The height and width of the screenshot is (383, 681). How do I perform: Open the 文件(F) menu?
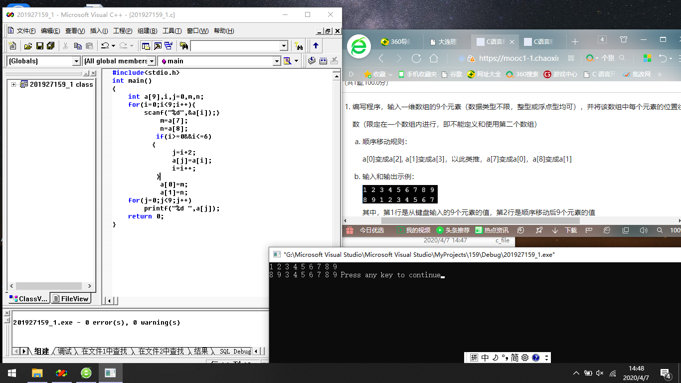26,31
